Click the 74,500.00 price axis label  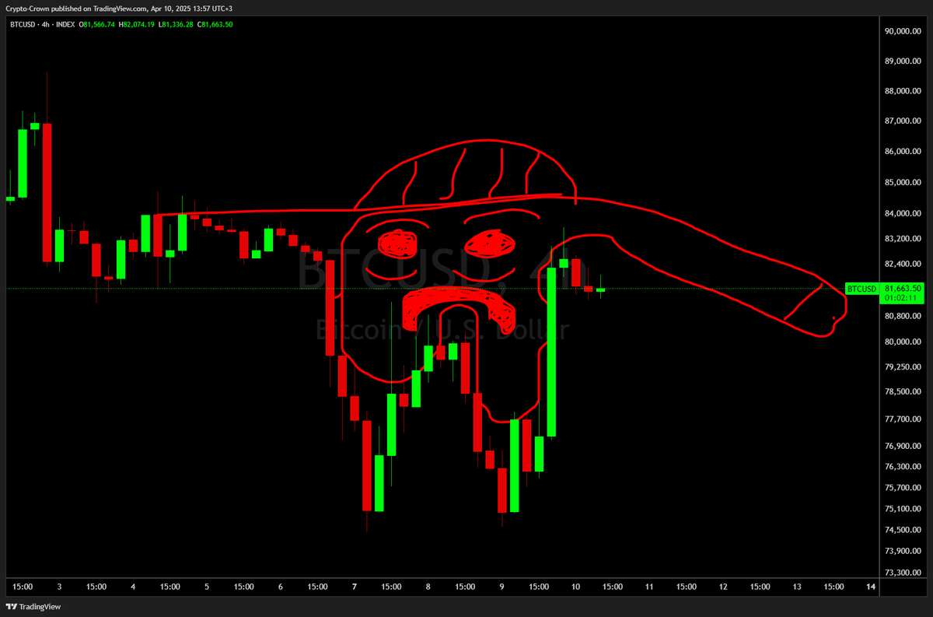[x=903, y=530]
